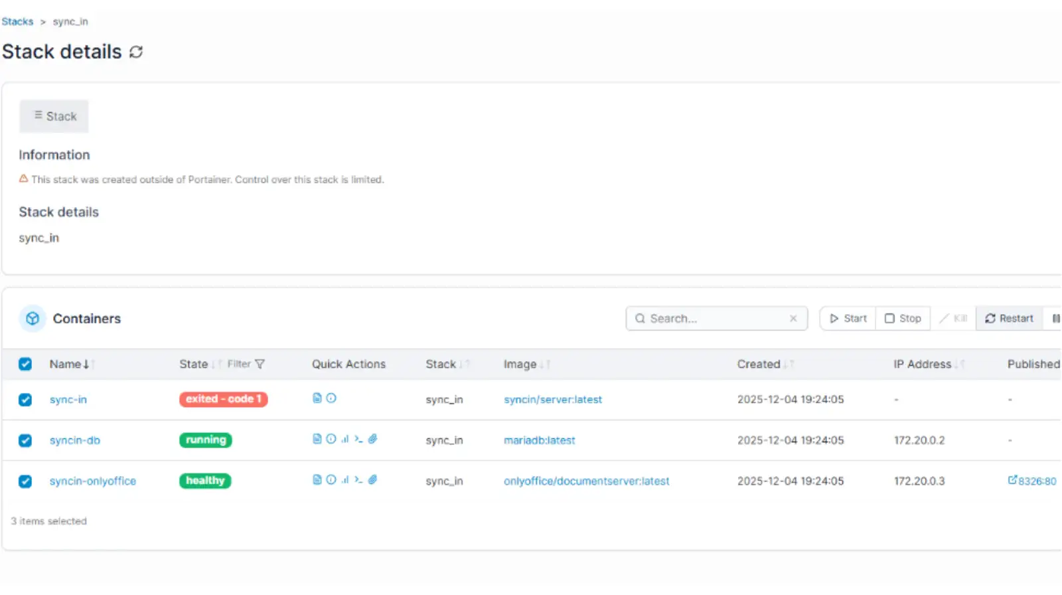Viewport: 1062px width, 595px height.
Task: Inspect the sync-in container via info icon
Action: 331,398
